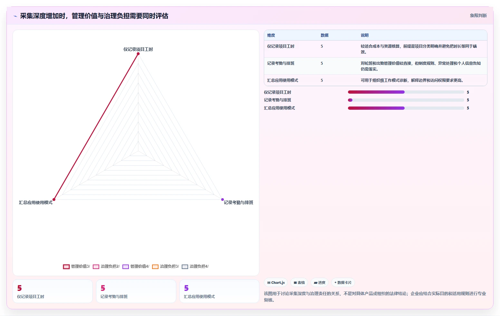Select the table cell 记录考勤与排班
This screenshot has height=316, width=500.
point(281,63)
